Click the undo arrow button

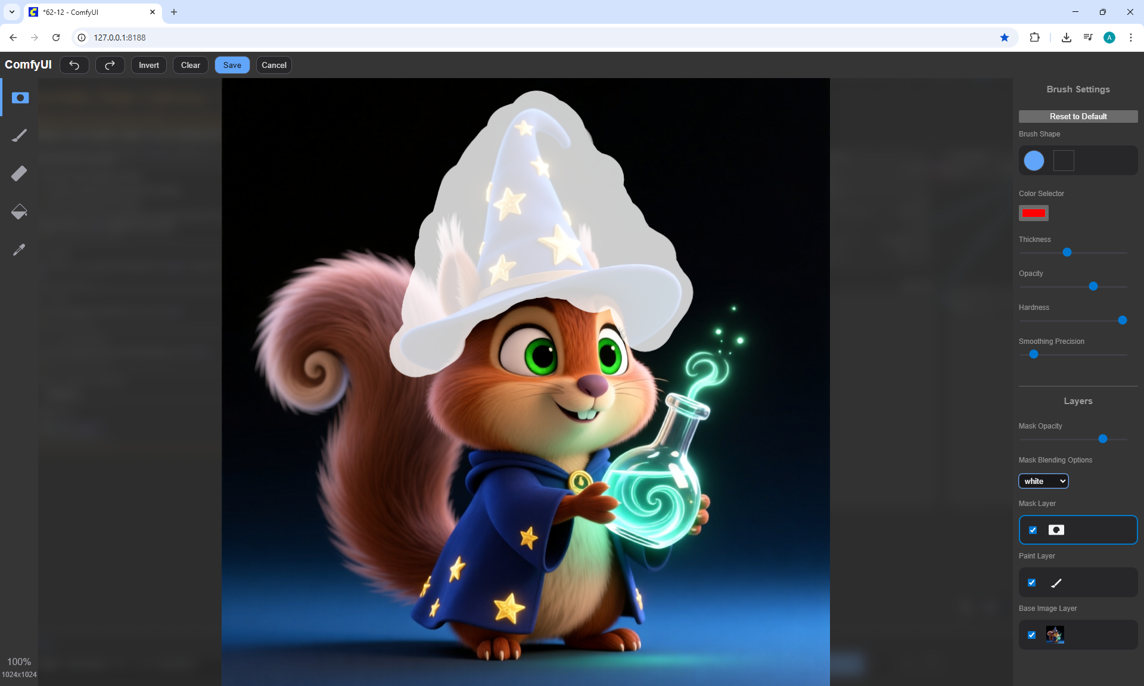pyautogui.click(x=74, y=65)
